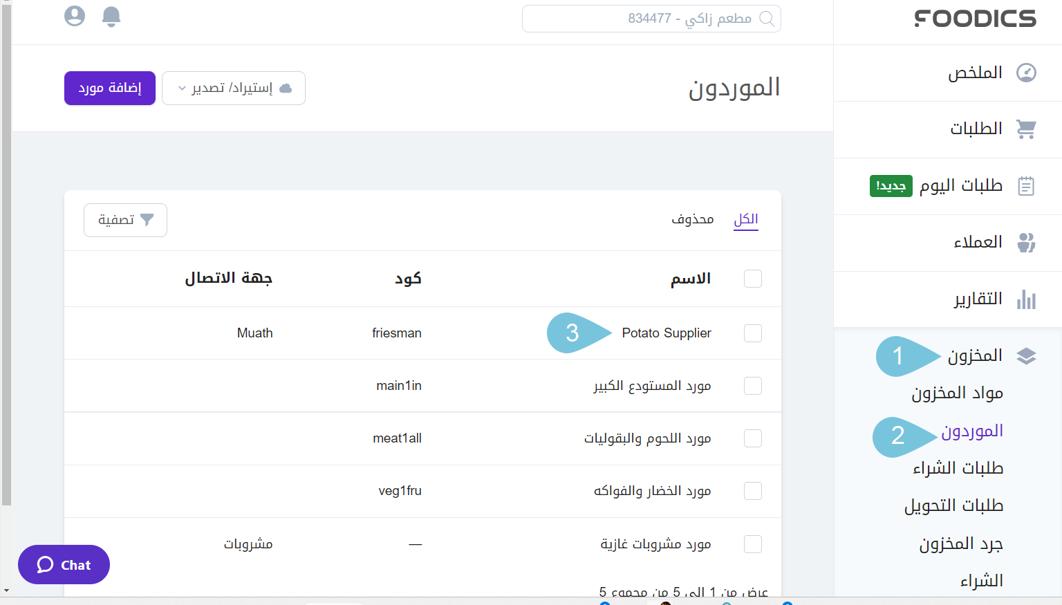Click the clipboard icon for طلبات اليوم

1026,186
